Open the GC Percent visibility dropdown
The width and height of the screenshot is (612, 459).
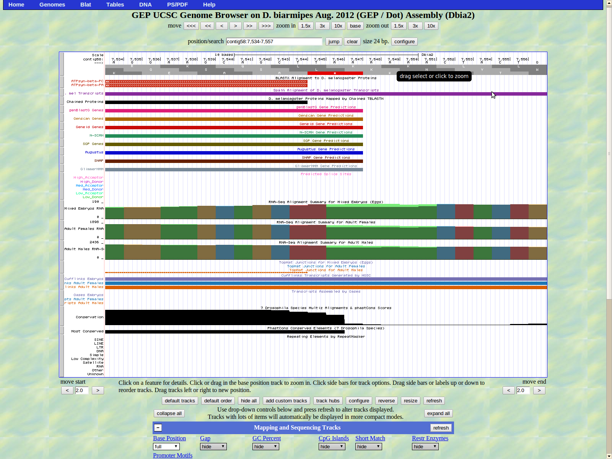coord(265,446)
